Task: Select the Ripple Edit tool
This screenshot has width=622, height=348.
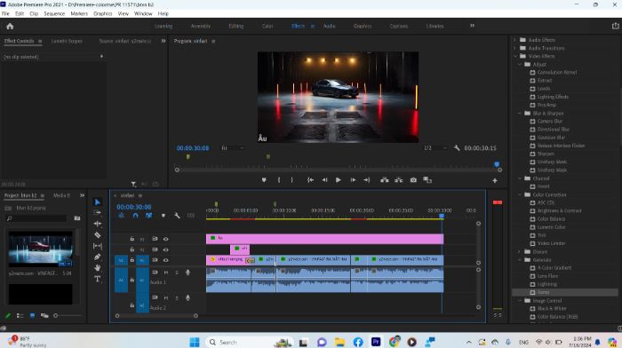Action: [x=97, y=224]
